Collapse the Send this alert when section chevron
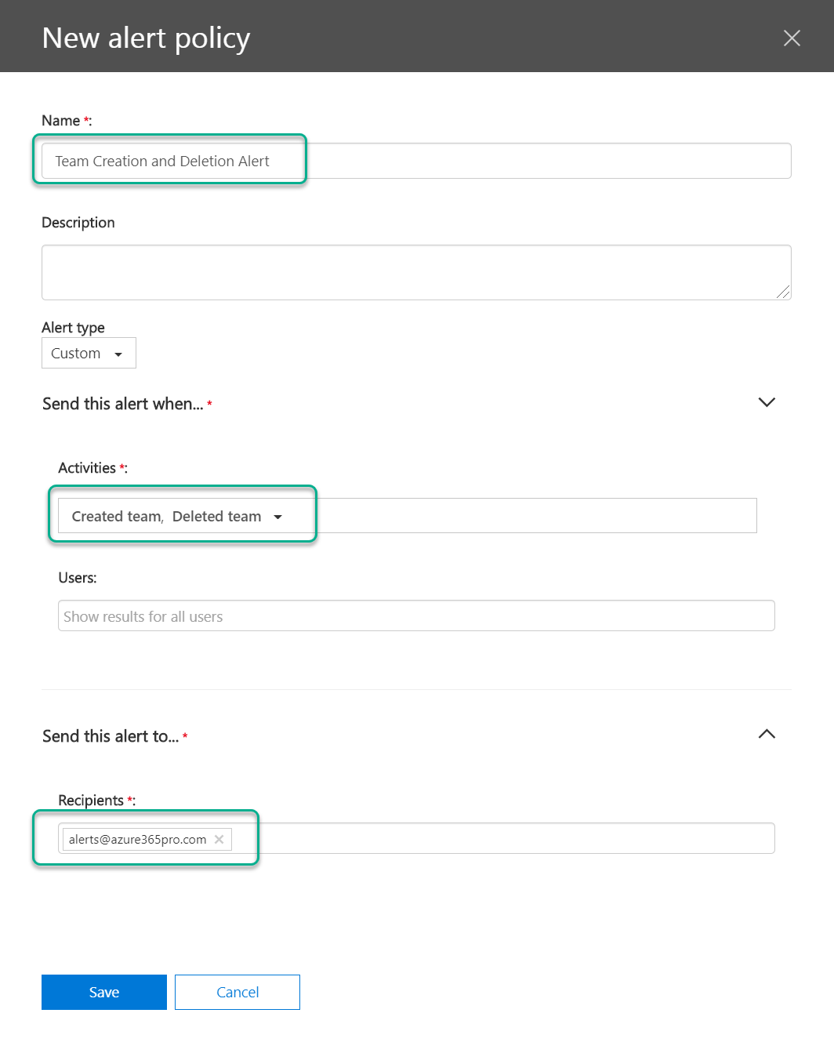Viewport: 834px width, 1053px height. coord(767,402)
